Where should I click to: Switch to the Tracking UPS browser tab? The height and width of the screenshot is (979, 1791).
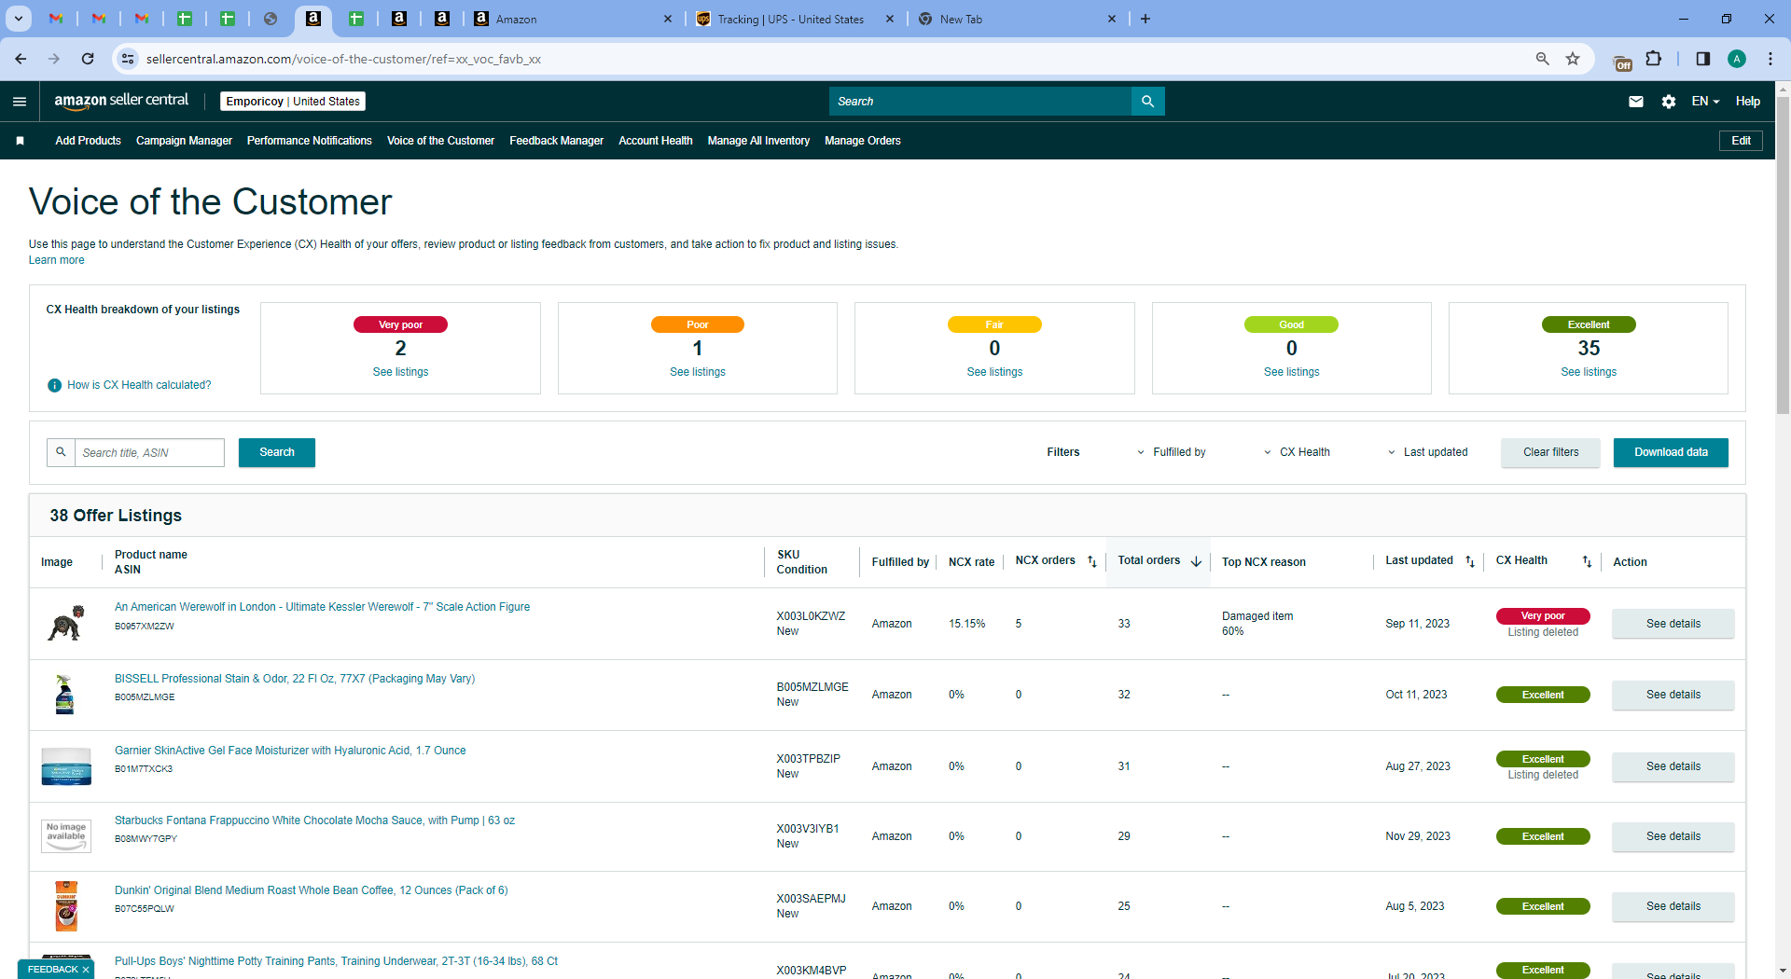pos(793,19)
